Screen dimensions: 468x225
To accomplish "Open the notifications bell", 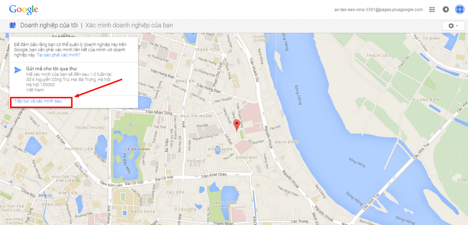I will pyautogui.click(x=446, y=10).
